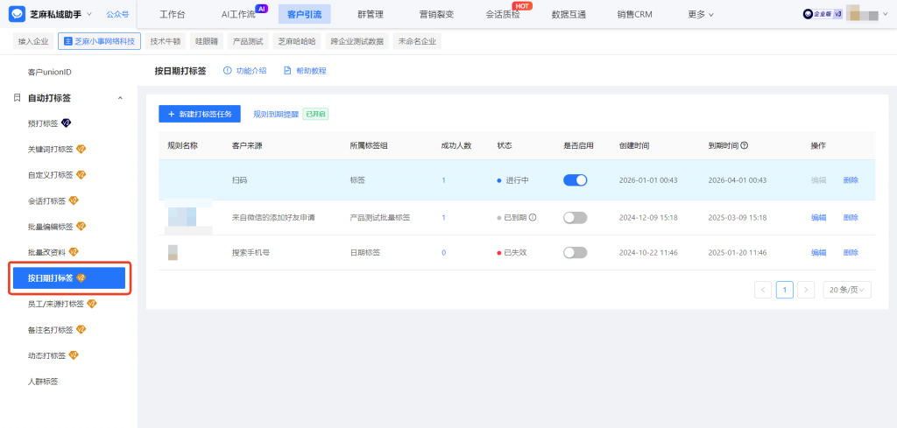Click the diamond badge next to 预打标签

(67, 123)
